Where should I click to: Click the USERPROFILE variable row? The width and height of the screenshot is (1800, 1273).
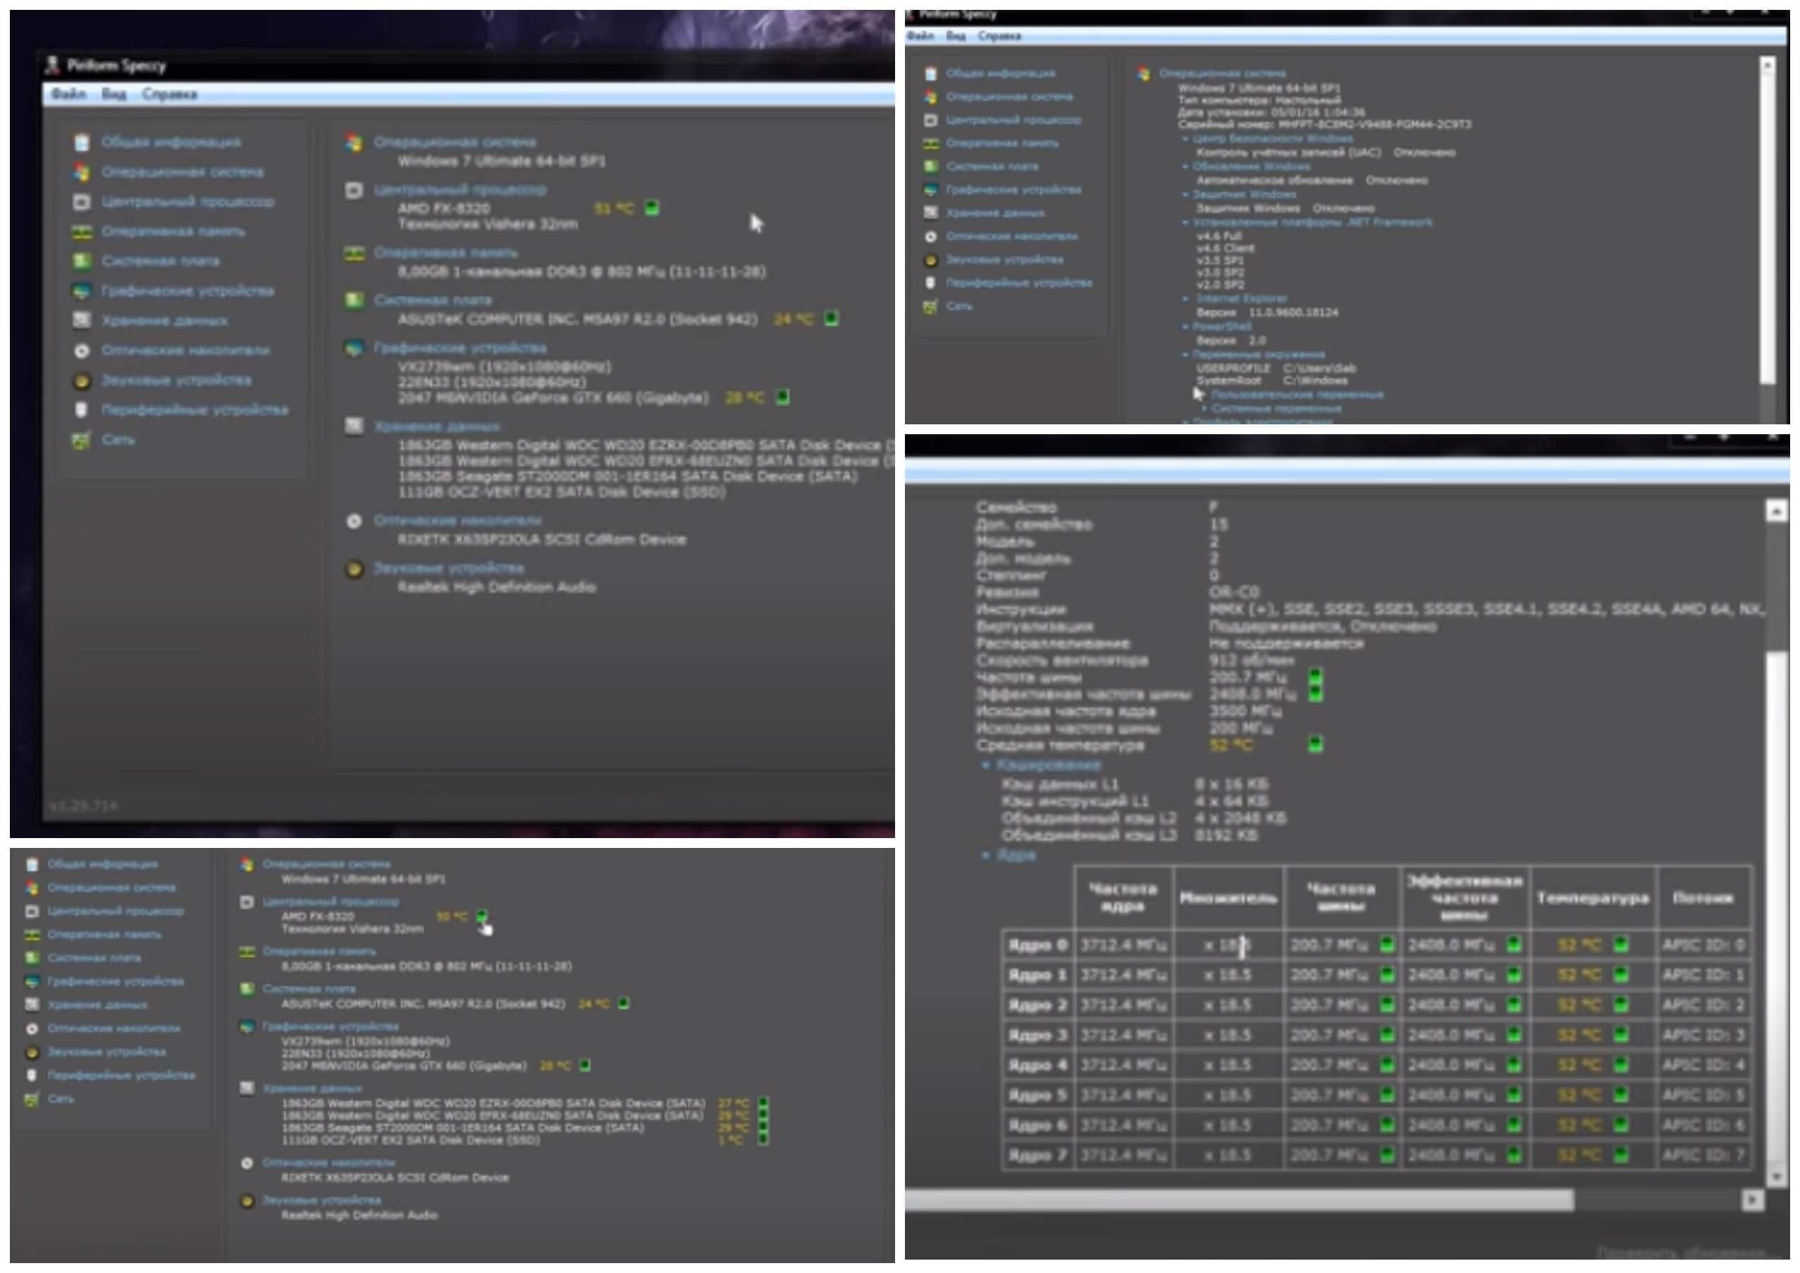1276,368
